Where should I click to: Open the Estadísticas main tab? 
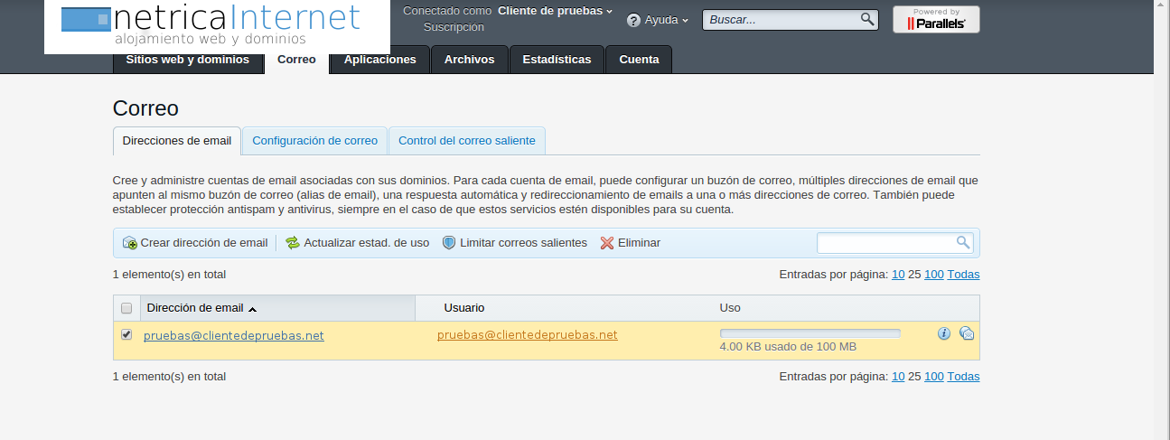(x=557, y=60)
